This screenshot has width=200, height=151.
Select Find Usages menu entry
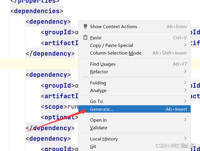(x=135, y=64)
